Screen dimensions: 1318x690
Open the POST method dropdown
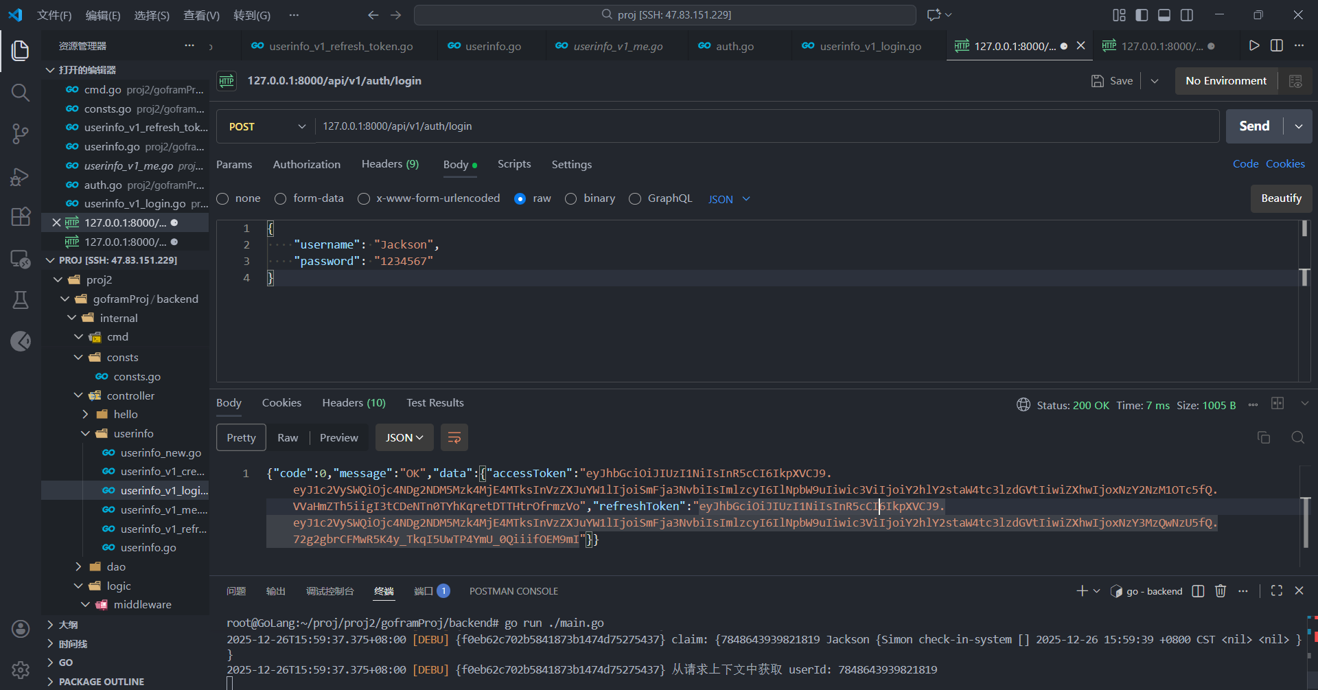tap(266, 126)
